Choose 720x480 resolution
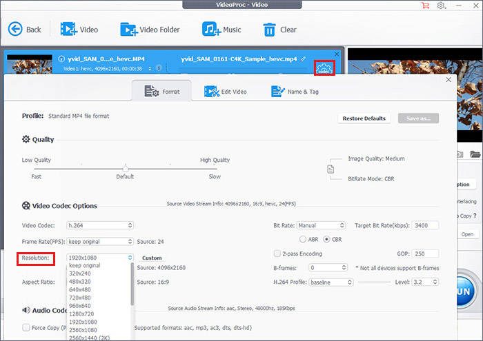Viewport: 483px width, 341px height. [x=99, y=298]
